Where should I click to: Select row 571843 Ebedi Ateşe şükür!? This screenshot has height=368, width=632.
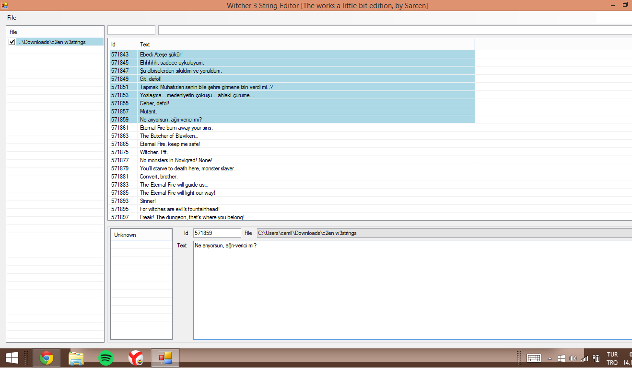coord(292,55)
